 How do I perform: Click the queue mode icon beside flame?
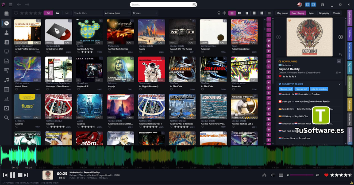[273, 175]
